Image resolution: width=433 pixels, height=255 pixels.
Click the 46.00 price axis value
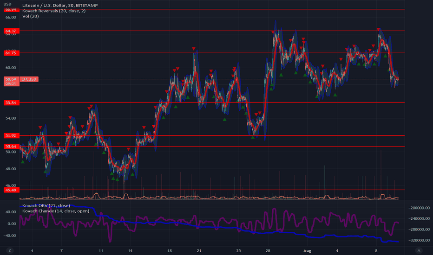[11, 185]
